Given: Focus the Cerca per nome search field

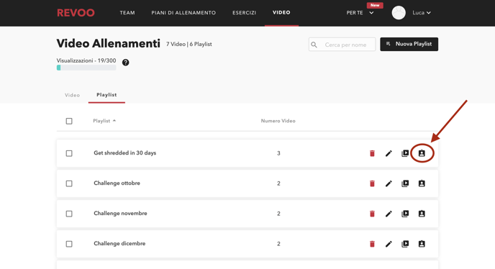Looking at the screenshot, I should tap(342, 45).
